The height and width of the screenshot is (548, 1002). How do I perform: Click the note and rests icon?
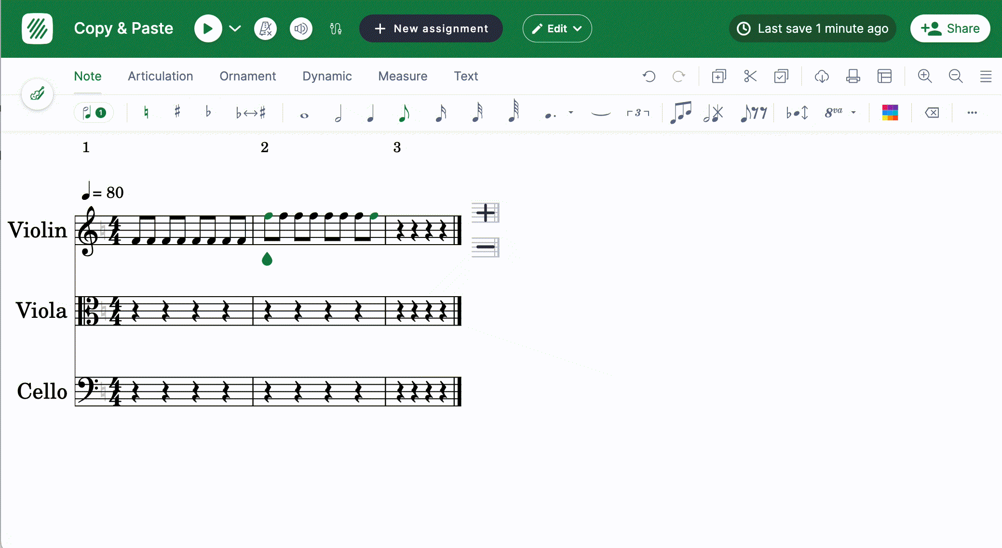[753, 114]
